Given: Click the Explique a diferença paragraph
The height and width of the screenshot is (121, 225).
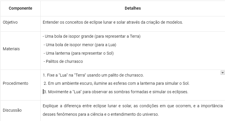Looking at the screenshot, I should (x=133, y=110).
